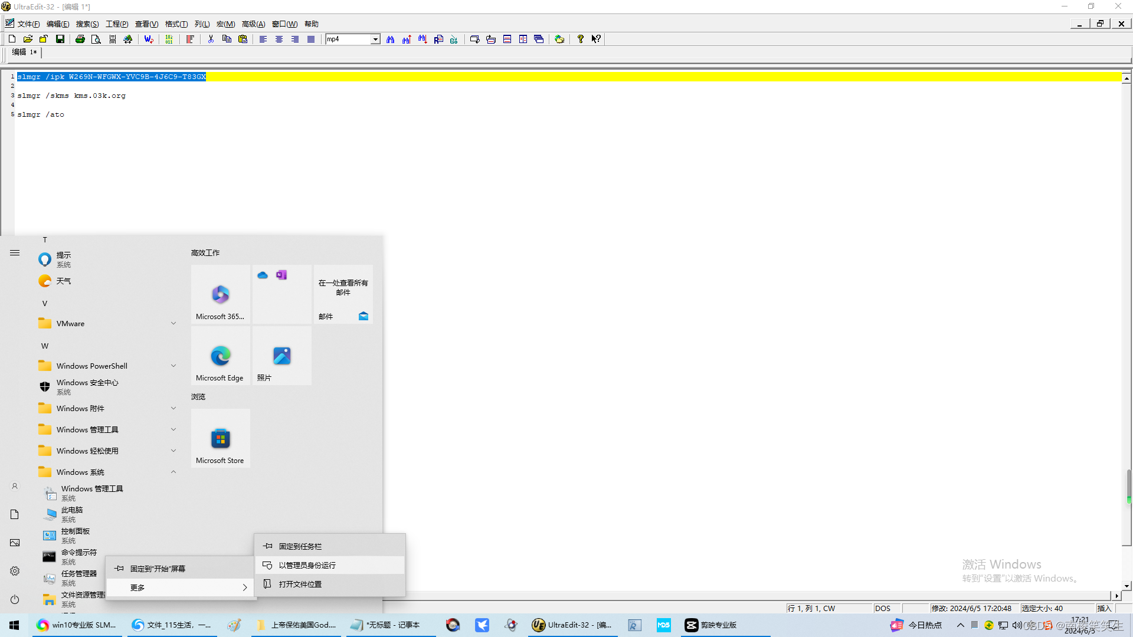Open the mp4 find combo box dropdown
This screenshot has height=637, width=1133.
click(375, 39)
